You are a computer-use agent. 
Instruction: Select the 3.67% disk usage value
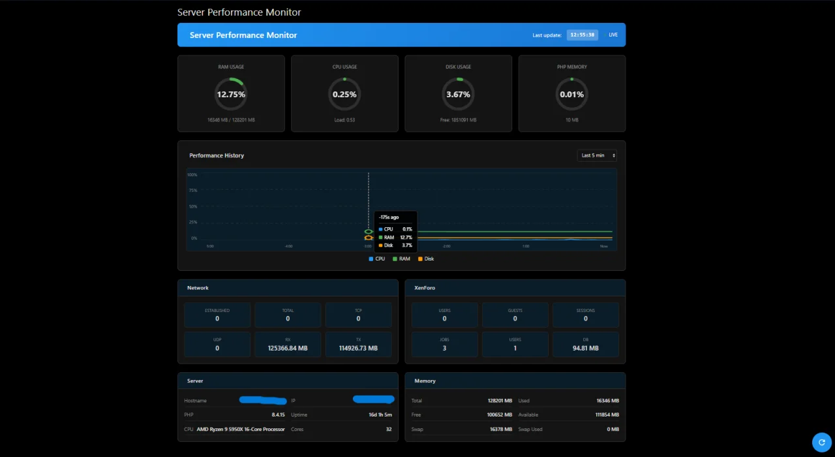[458, 95]
